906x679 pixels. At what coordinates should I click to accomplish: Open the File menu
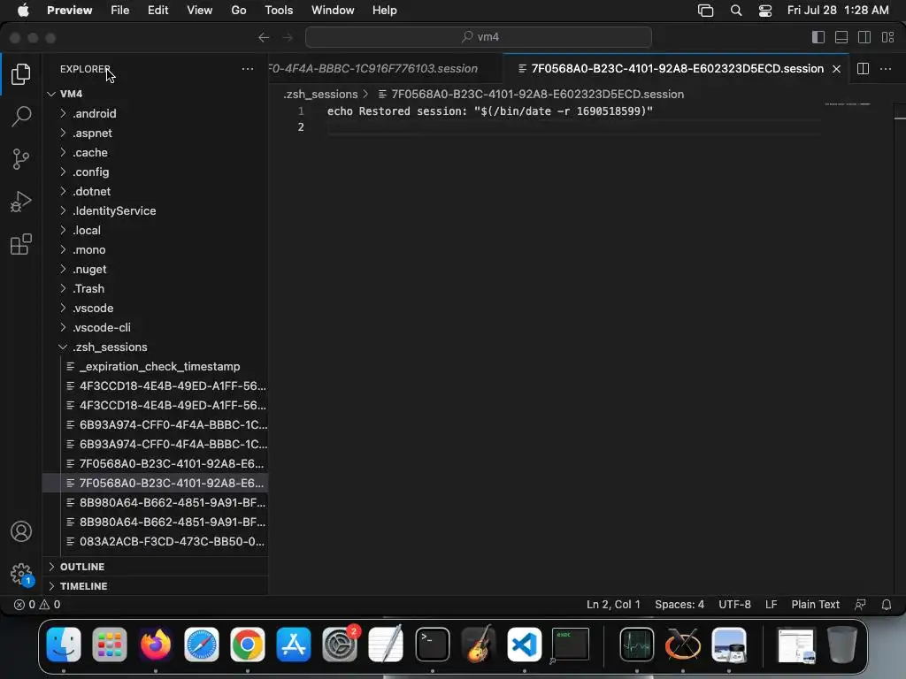coord(119,11)
